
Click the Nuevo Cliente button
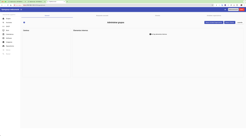pyautogui.click(x=230, y=22)
